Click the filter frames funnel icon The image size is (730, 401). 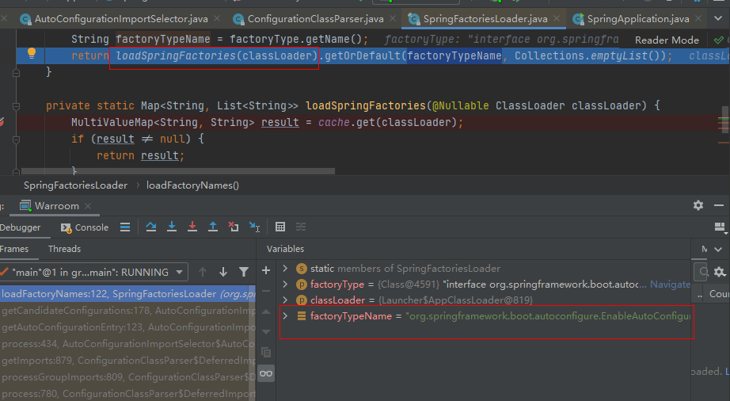[244, 272]
